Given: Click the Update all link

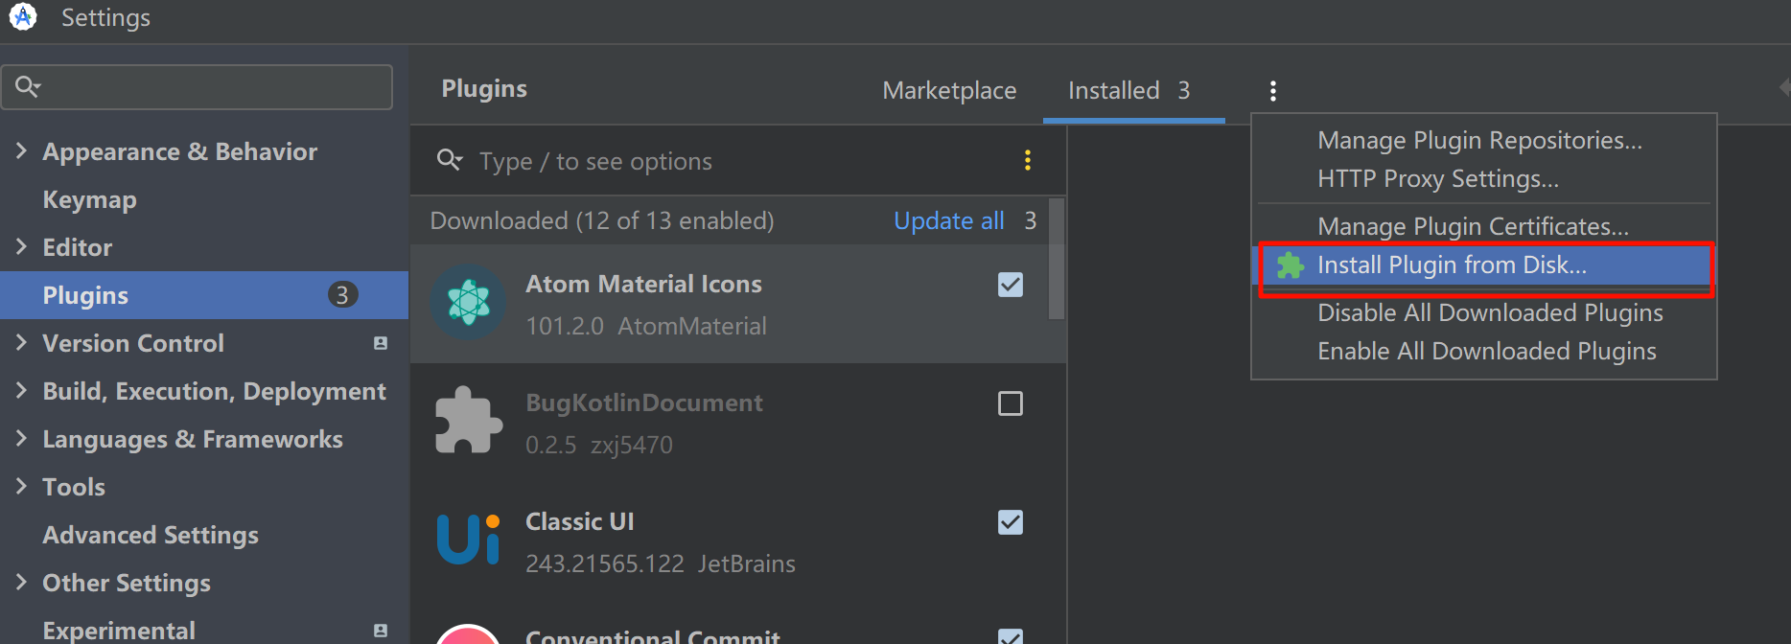Looking at the screenshot, I should pyautogui.click(x=948, y=221).
